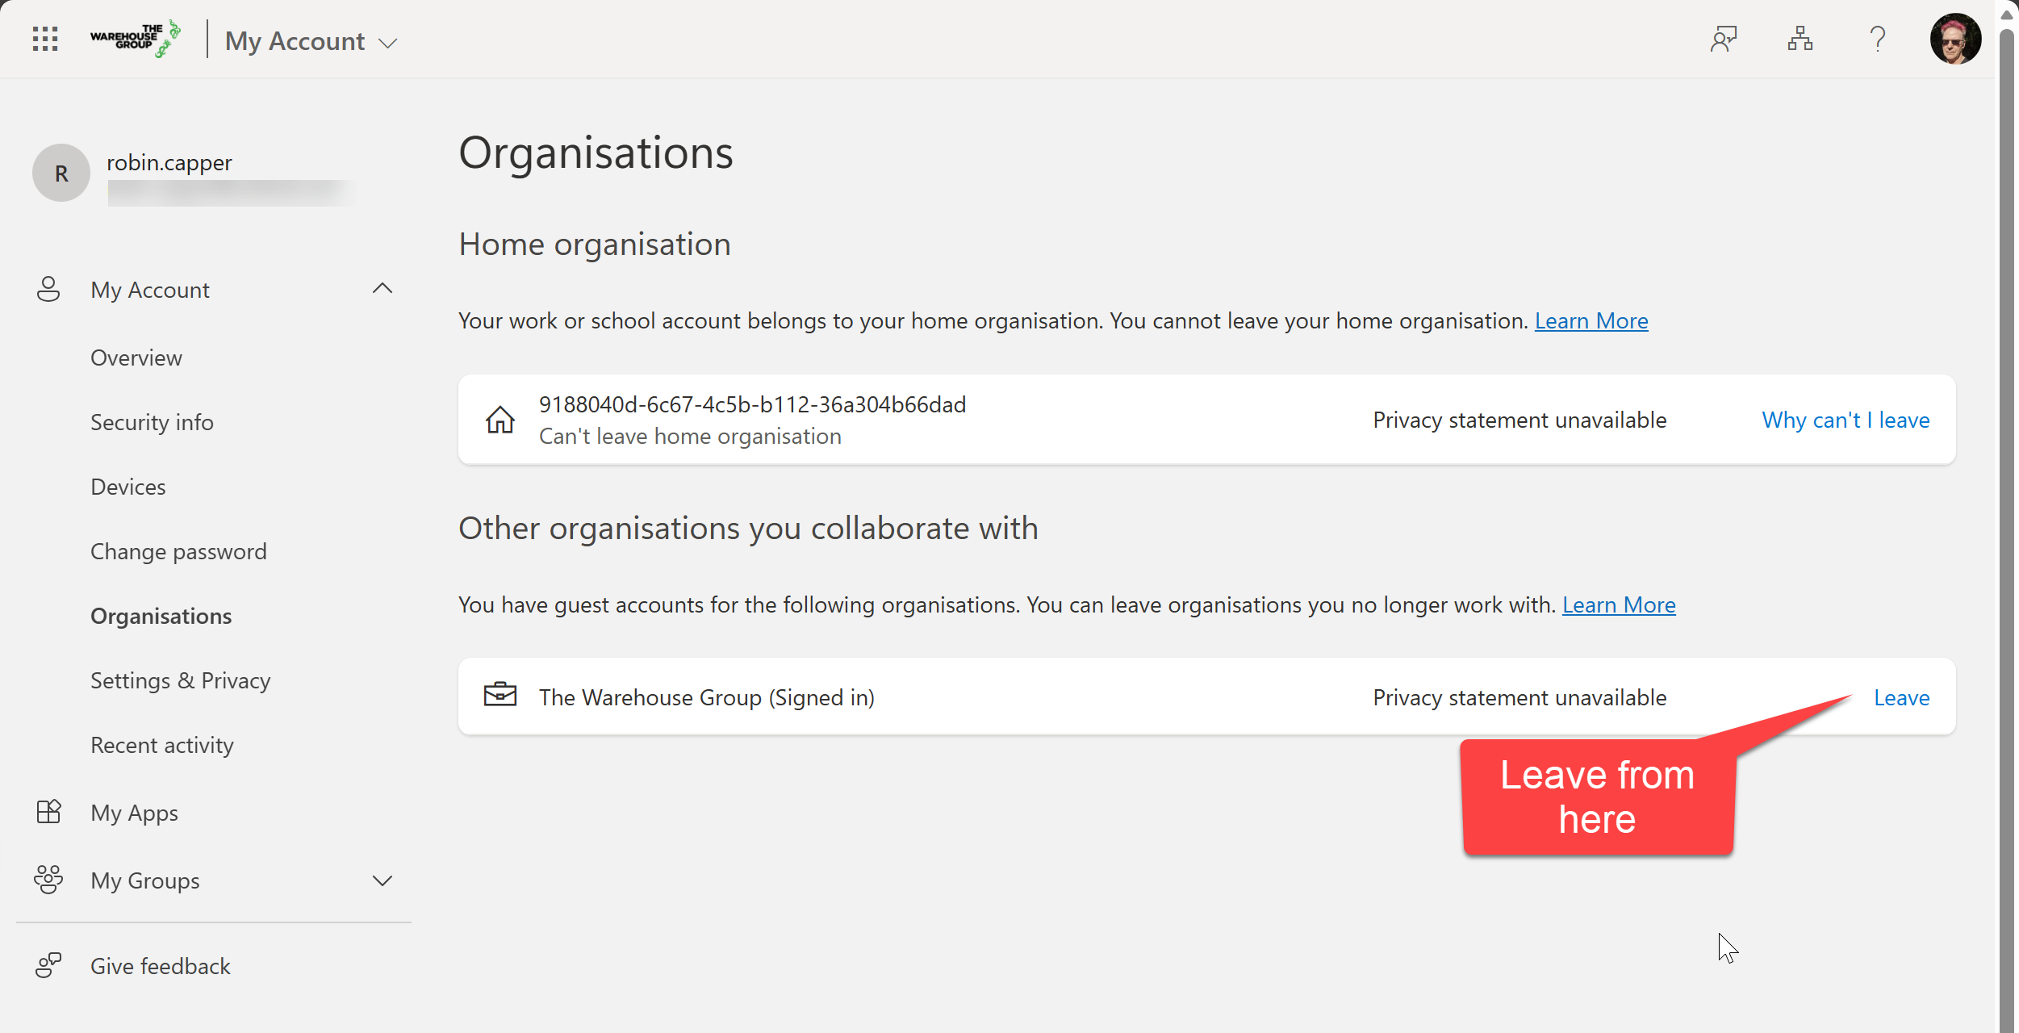
Task: Click the My Apps sidebar icon
Action: pos(48,812)
